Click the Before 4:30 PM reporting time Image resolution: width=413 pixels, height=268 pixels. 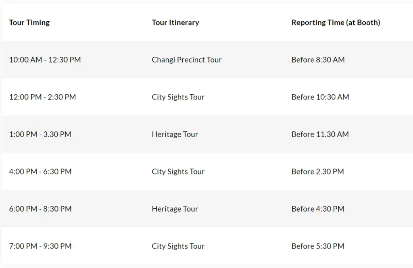click(318, 209)
